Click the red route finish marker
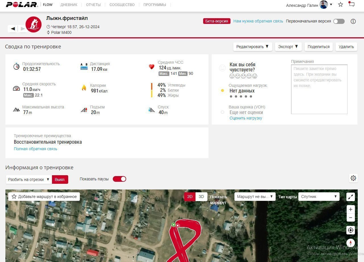The image size is (364, 262). tap(178, 226)
